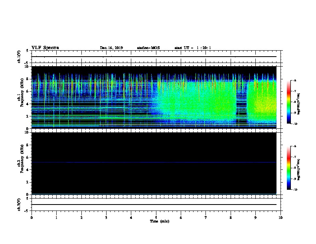Click the "10" tick label on time axis
Image resolution: width=316 pixels, height=244 pixels.
point(280,218)
